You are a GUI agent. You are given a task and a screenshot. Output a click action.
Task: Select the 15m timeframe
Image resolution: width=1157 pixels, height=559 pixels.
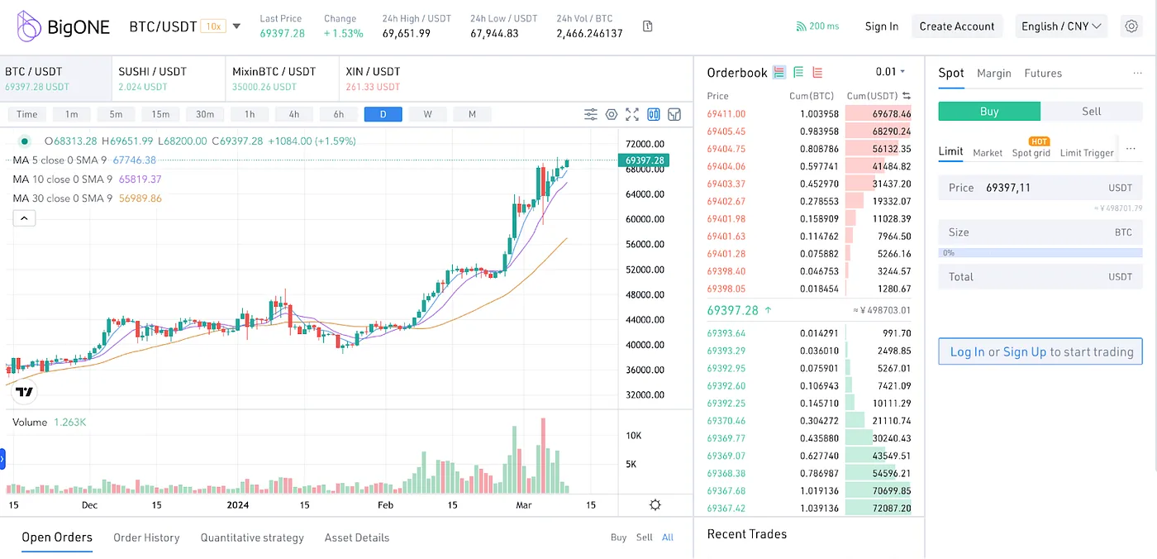(160, 114)
